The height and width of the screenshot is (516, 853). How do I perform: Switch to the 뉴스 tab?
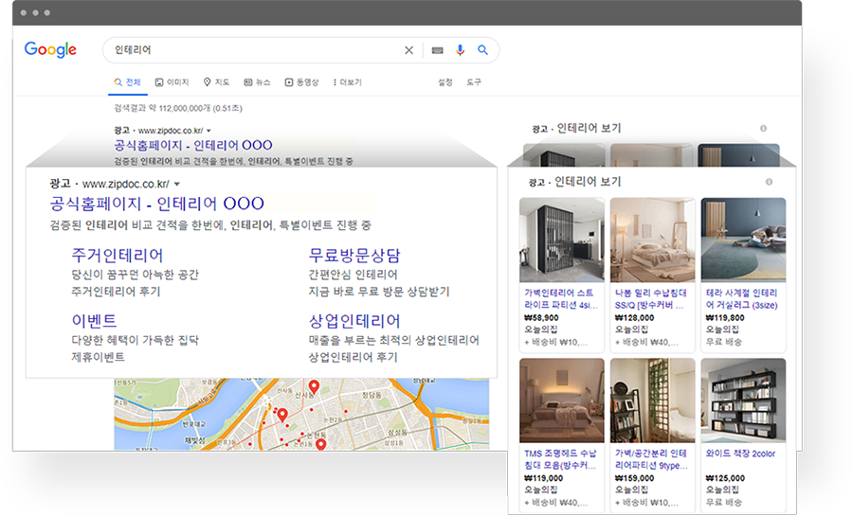coord(257,82)
